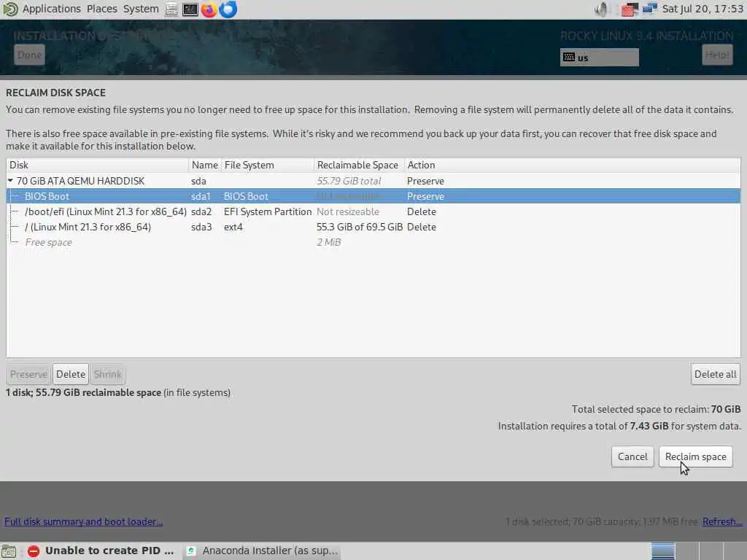Click the Delete button below the table
This screenshot has width=747, height=560.
pos(71,374)
